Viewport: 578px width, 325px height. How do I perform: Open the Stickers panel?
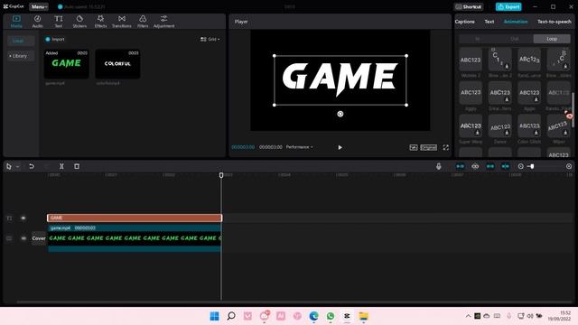[x=79, y=21]
